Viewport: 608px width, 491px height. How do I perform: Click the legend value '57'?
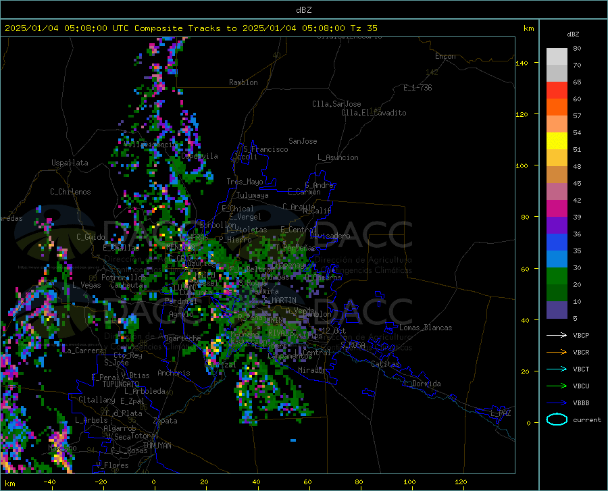tap(577, 116)
